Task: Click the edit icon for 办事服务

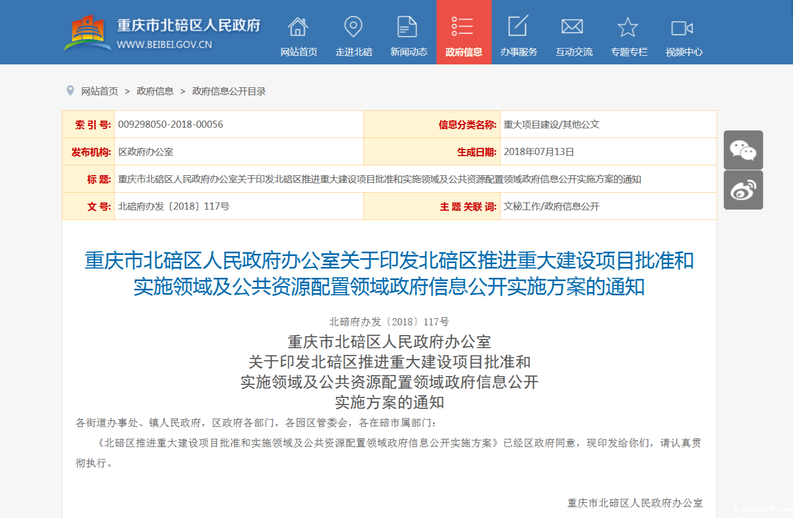Action: 518,27
